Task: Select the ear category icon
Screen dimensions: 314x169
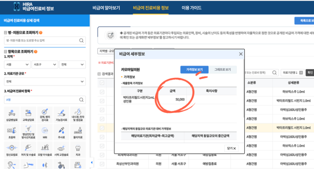Action: coord(12,165)
